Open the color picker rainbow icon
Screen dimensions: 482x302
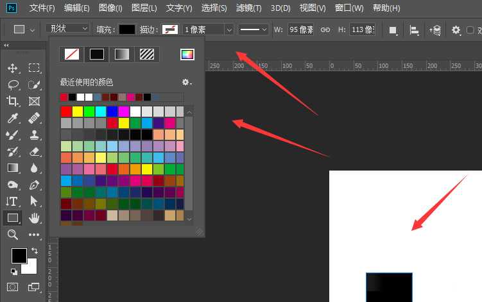(x=187, y=55)
